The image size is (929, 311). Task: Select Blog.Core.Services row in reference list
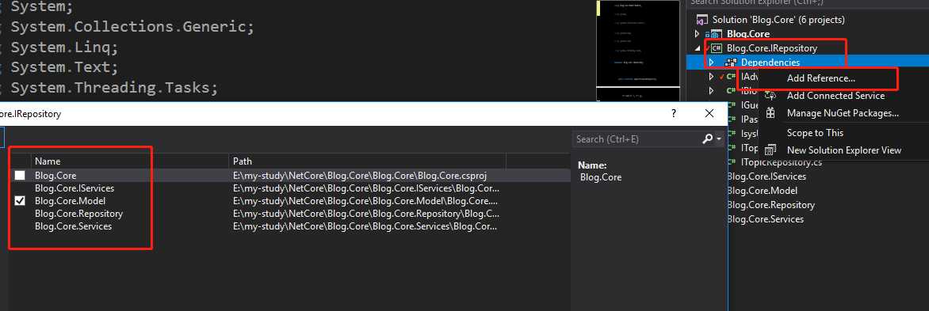click(x=74, y=226)
